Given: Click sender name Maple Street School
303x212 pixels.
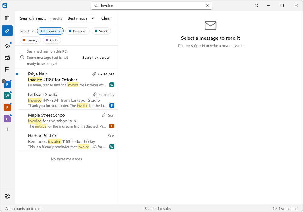Looking at the screenshot, I should 47,115.
